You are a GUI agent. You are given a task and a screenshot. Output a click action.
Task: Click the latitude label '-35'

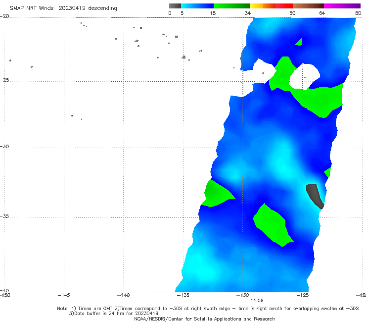(4, 216)
